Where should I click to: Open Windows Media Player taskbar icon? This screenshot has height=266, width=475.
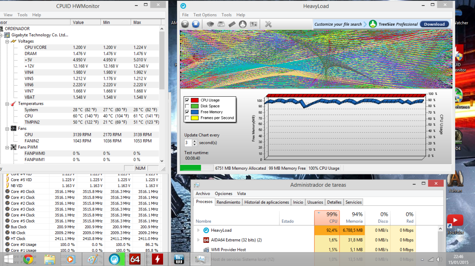coord(71,259)
